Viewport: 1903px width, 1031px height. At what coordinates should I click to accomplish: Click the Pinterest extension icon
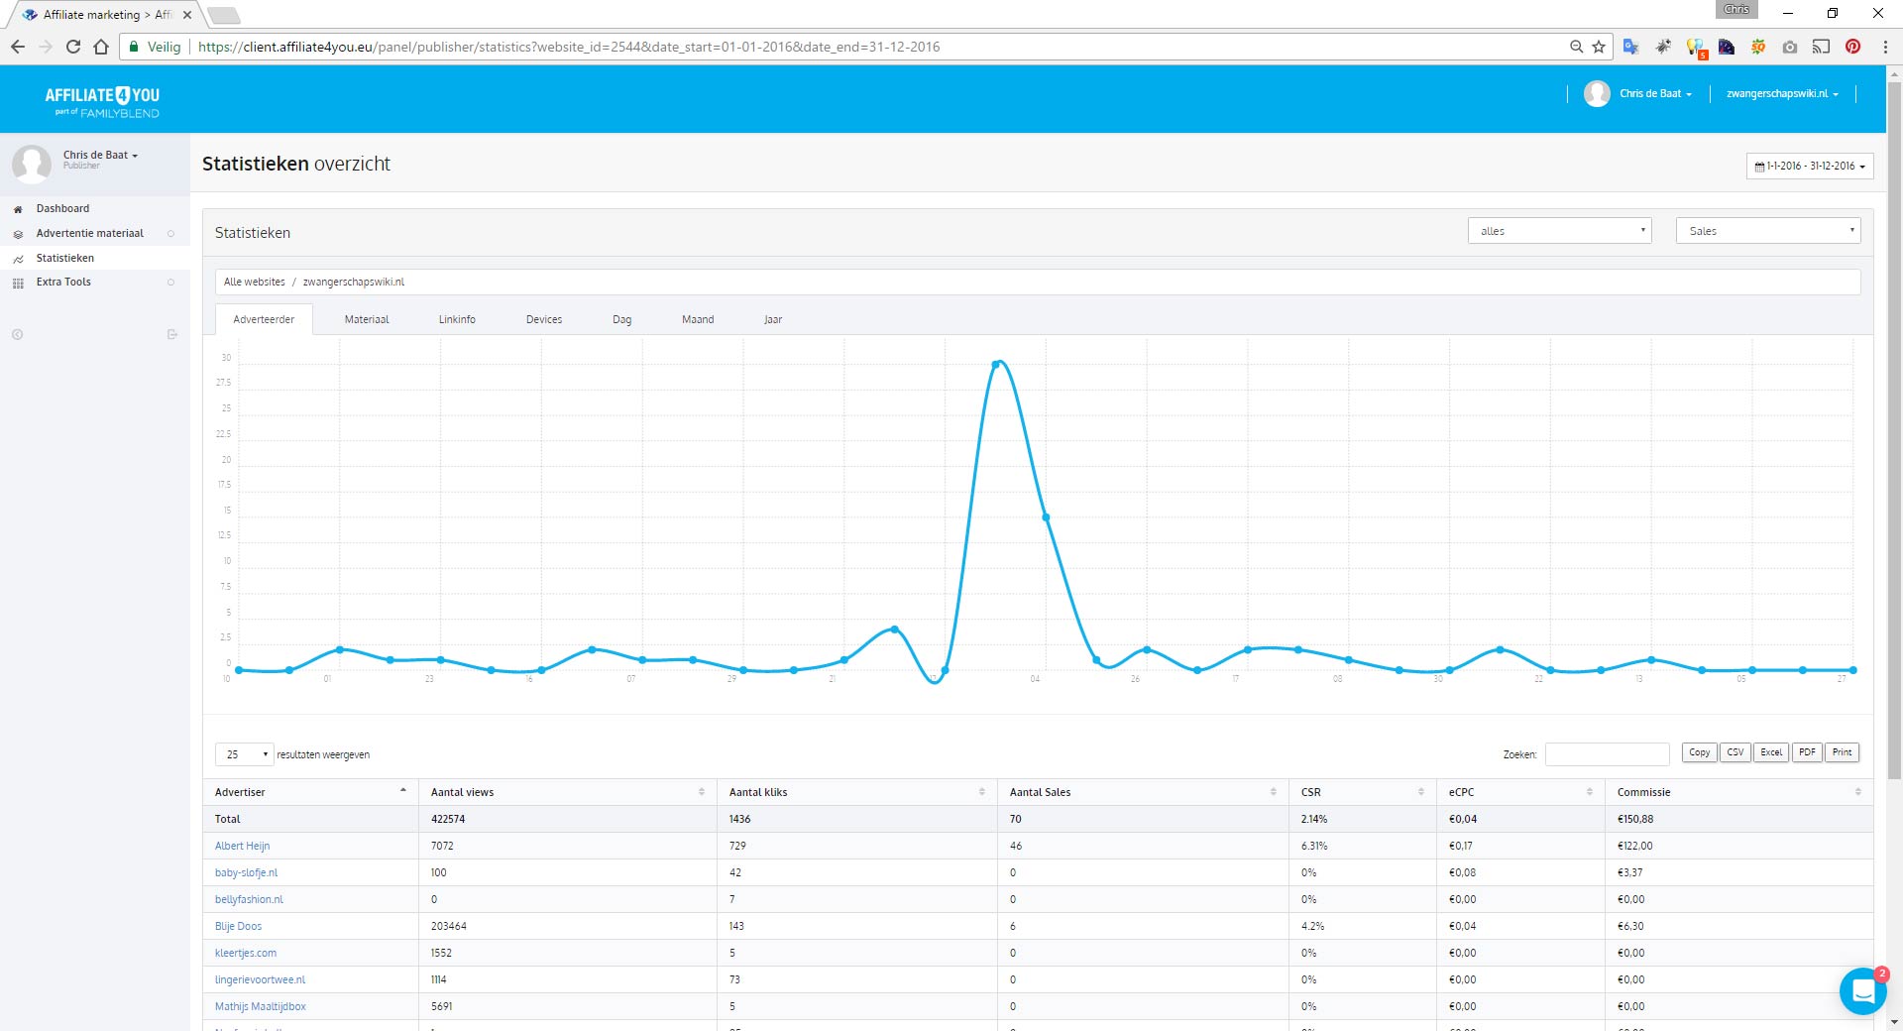1852,47
